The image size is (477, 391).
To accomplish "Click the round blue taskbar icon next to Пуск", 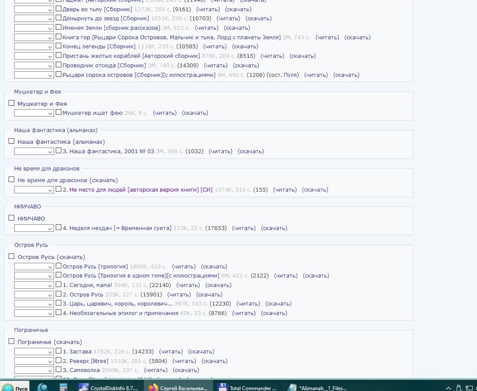I will pyautogui.click(x=43, y=388).
